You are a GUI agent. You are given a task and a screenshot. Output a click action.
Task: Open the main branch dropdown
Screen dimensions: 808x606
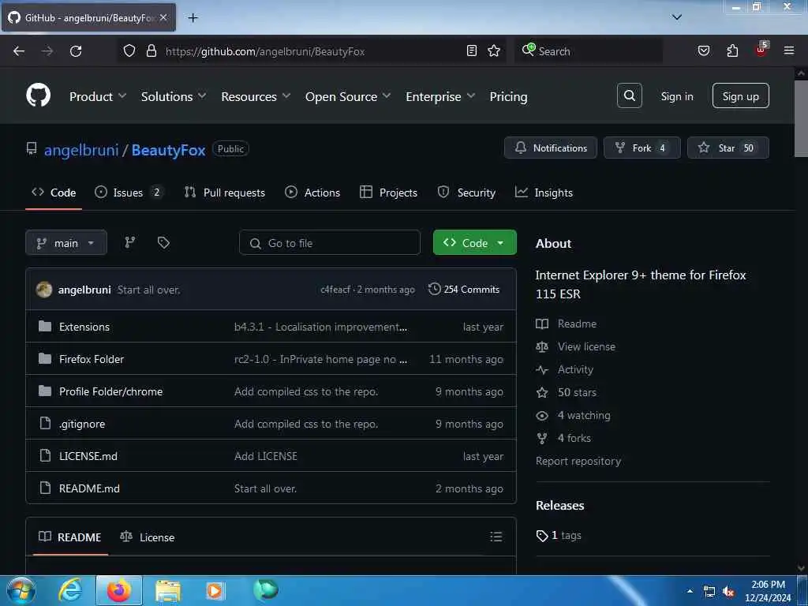pyautogui.click(x=66, y=243)
